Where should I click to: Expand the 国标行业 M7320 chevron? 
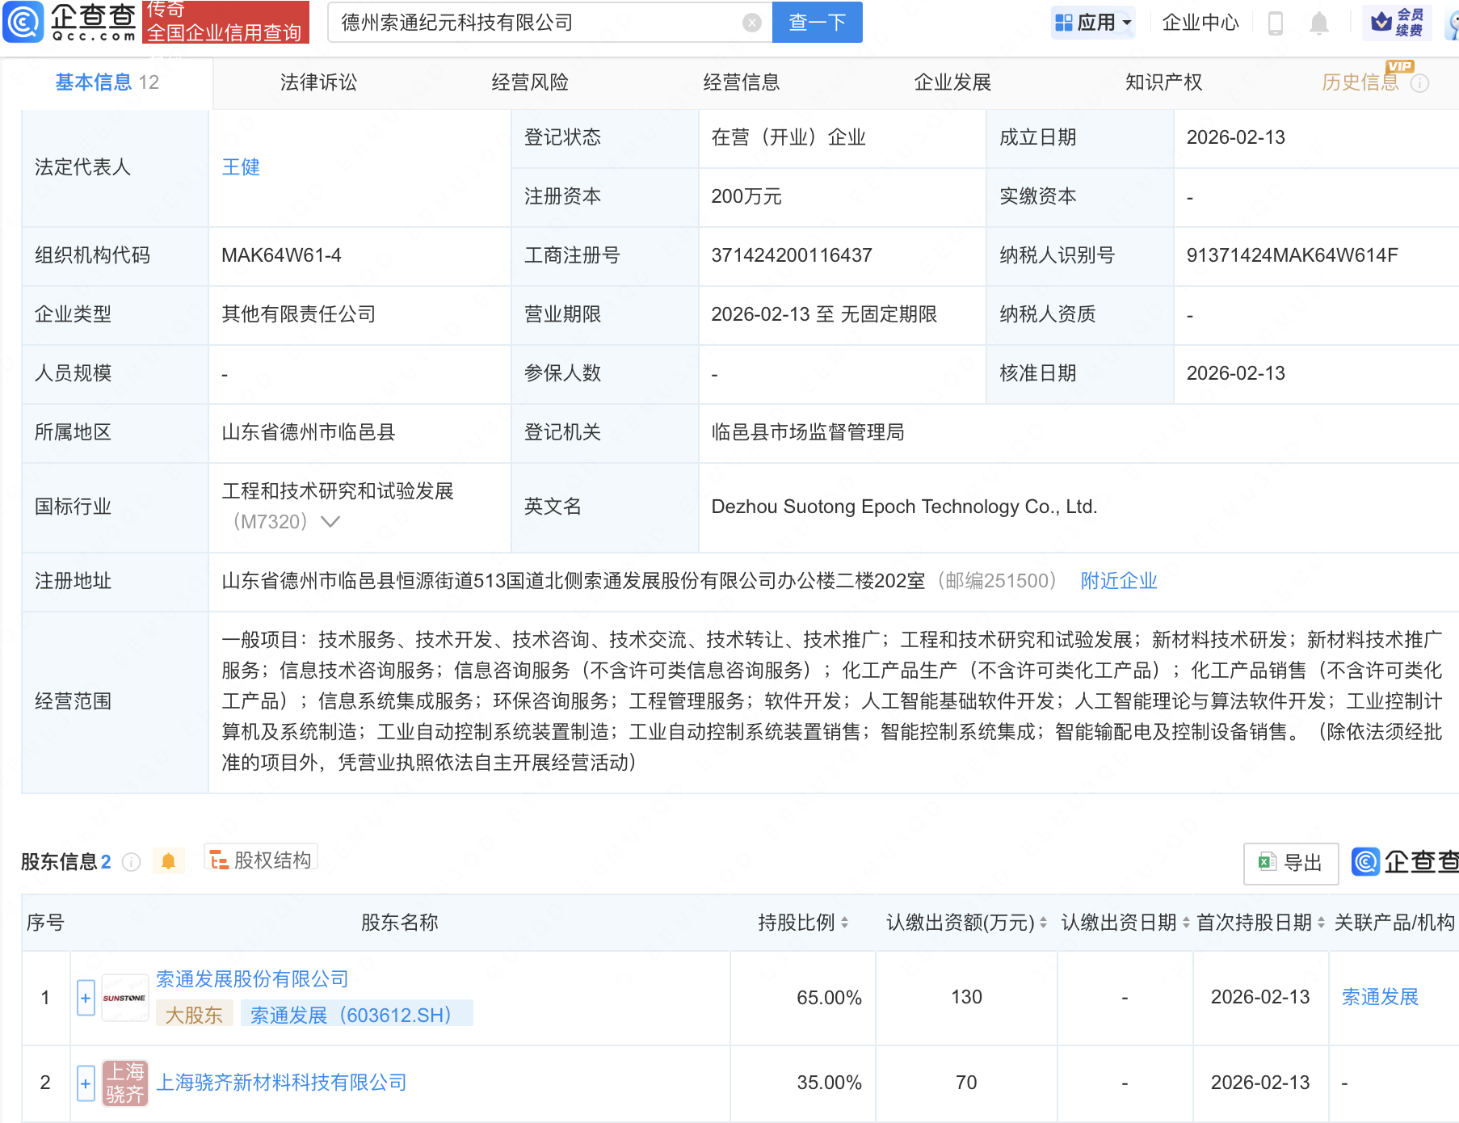point(330,522)
